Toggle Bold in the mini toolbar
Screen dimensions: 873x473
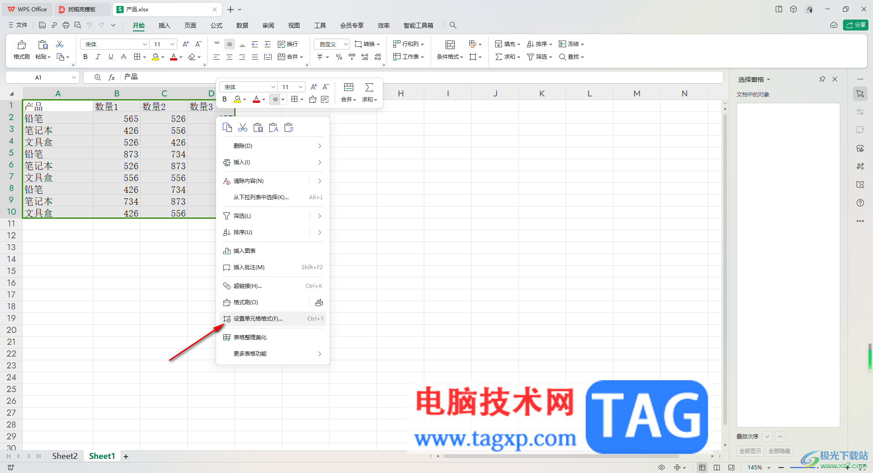[225, 99]
